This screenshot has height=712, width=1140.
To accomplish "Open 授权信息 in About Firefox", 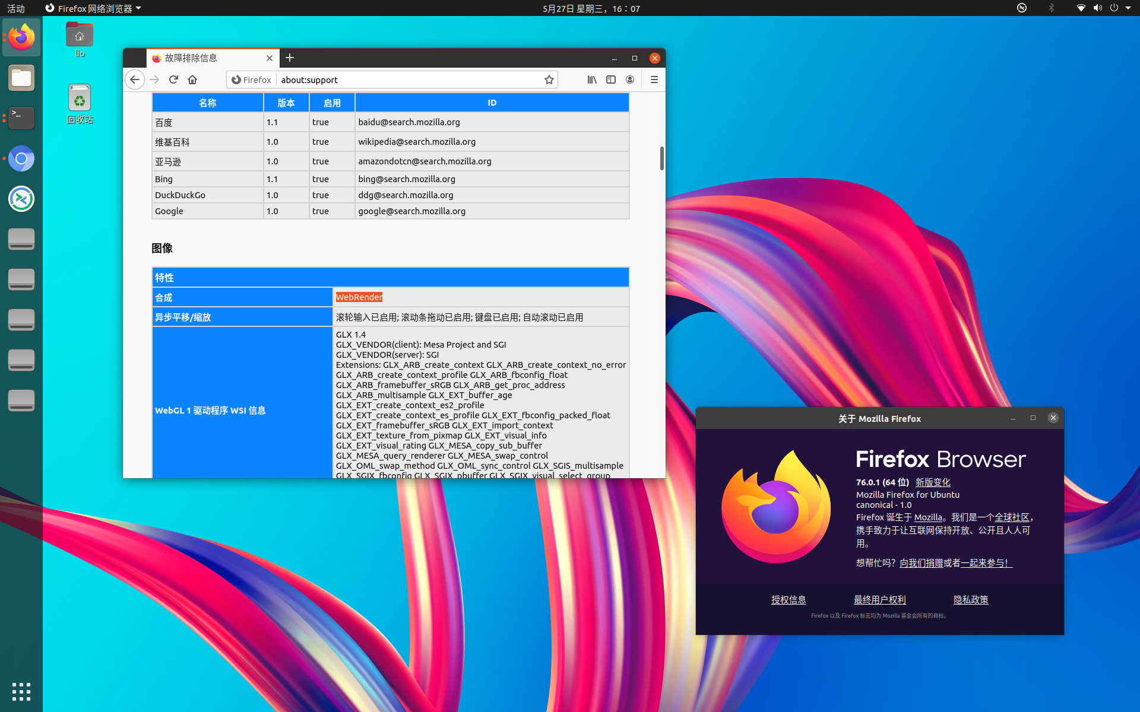I will [788, 600].
